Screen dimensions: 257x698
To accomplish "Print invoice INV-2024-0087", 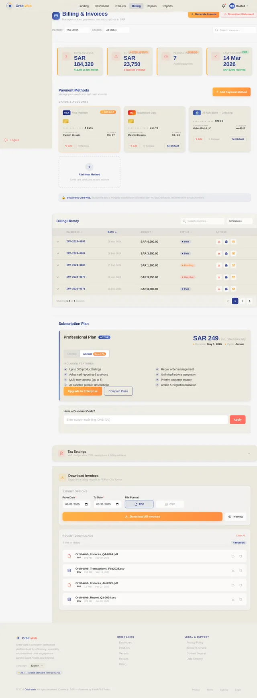I will [x=226, y=254].
